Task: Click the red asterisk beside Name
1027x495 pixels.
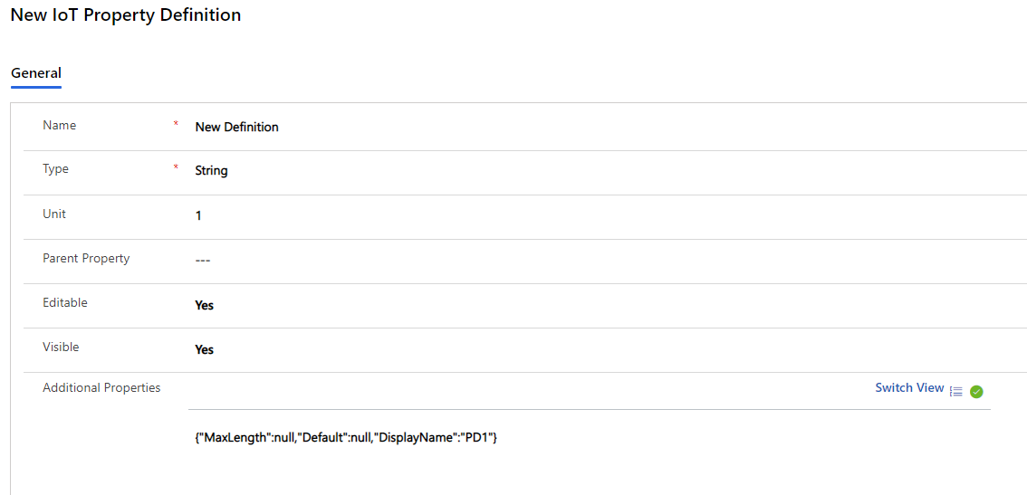Action: (176, 124)
